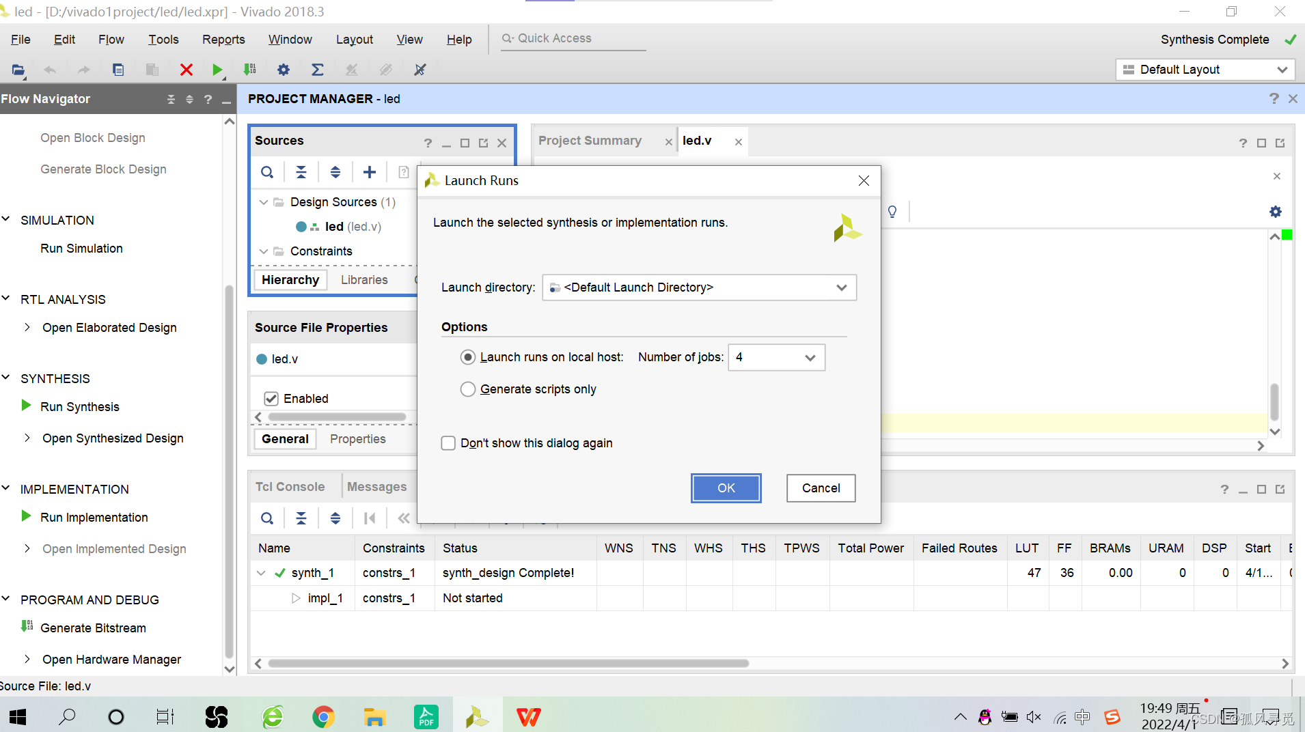Image resolution: width=1305 pixels, height=732 pixels.
Task: Search in Design Runs panel
Action: pos(267,518)
